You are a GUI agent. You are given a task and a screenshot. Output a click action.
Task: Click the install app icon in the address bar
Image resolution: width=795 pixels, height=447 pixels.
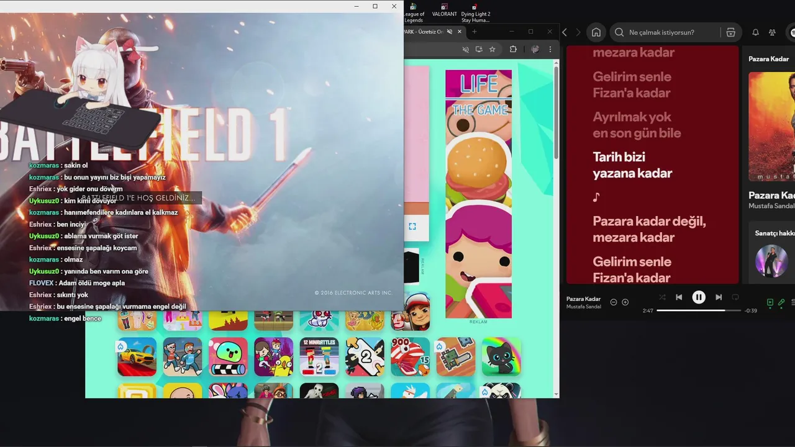point(479,49)
